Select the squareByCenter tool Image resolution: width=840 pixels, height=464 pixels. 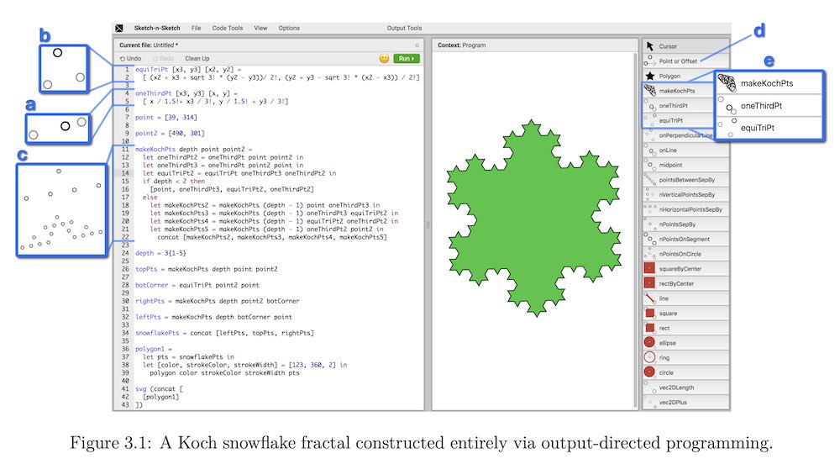[x=680, y=268]
